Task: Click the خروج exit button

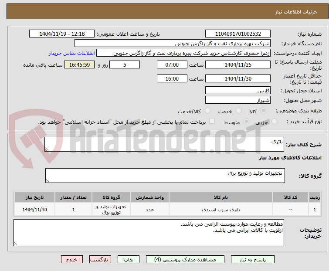Action: coord(72,260)
